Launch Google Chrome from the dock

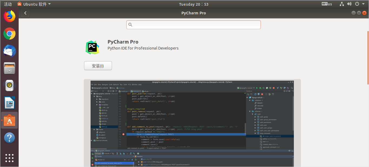coord(9,34)
